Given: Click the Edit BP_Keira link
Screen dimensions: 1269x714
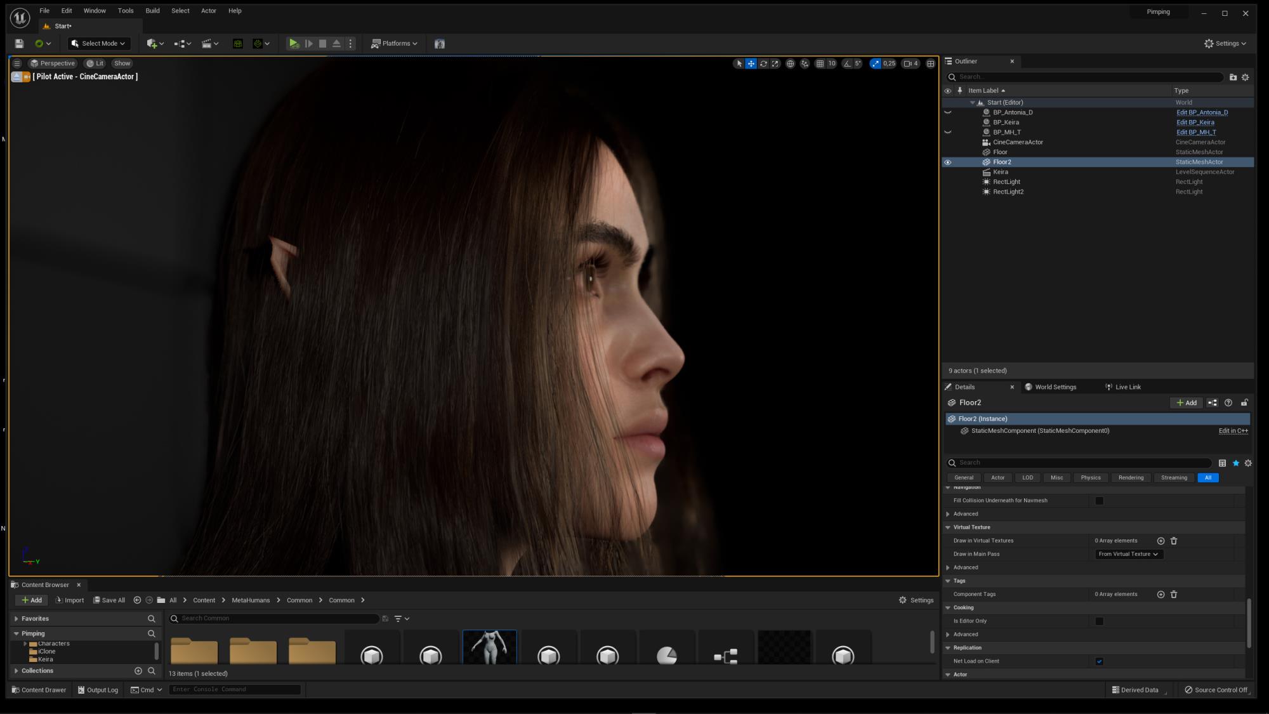Looking at the screenshot, I should coord(1195,122).
